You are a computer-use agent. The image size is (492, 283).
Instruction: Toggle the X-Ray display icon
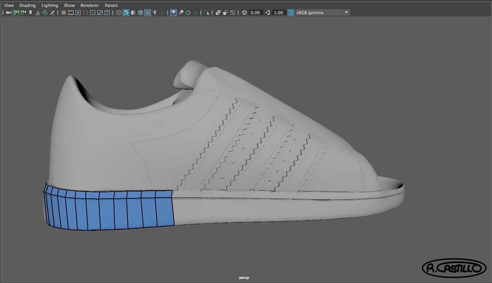coord(218,13)
